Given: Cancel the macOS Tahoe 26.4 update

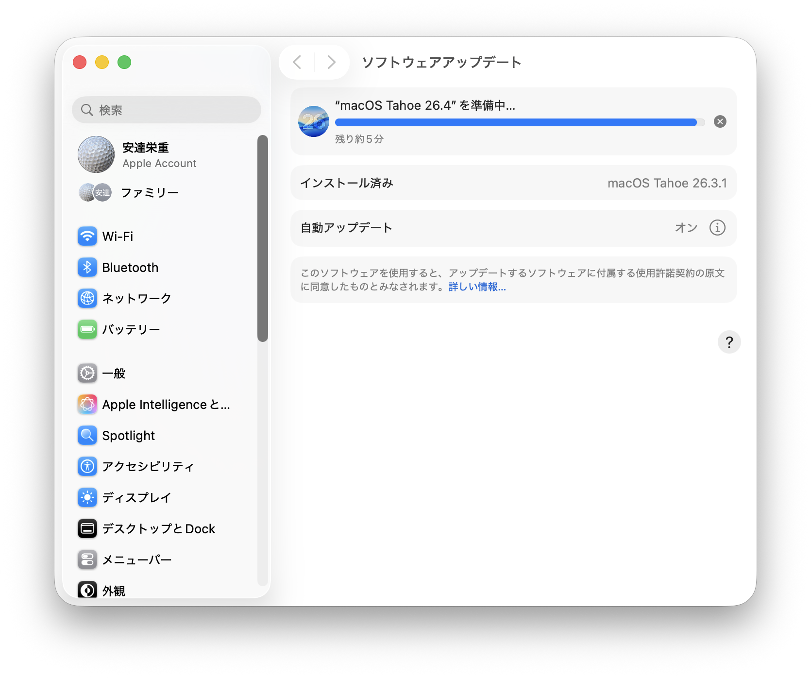Looking at the screenshot, I should 720,122.
